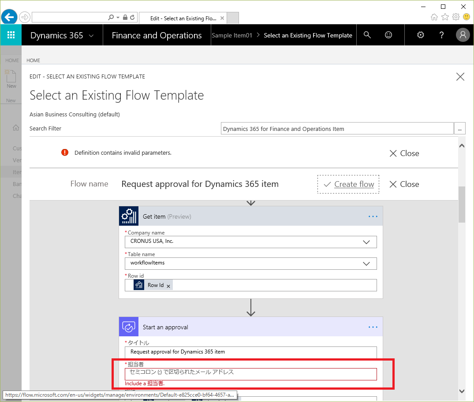Open the Search Filter lookup ellipsis button

(x=459, y=128)
